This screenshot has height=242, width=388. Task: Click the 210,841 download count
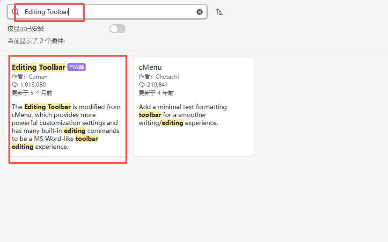(157, 85)
